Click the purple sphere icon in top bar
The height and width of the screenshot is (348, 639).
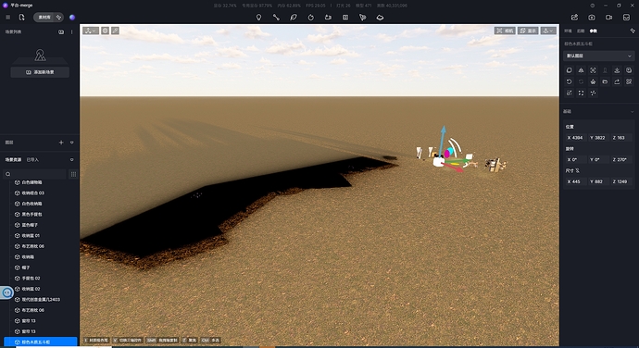pos(72,17)
